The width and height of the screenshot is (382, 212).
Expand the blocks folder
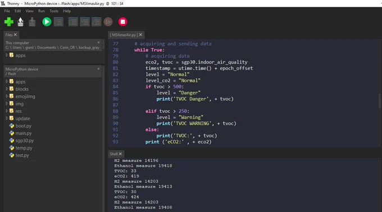[7, 89]
